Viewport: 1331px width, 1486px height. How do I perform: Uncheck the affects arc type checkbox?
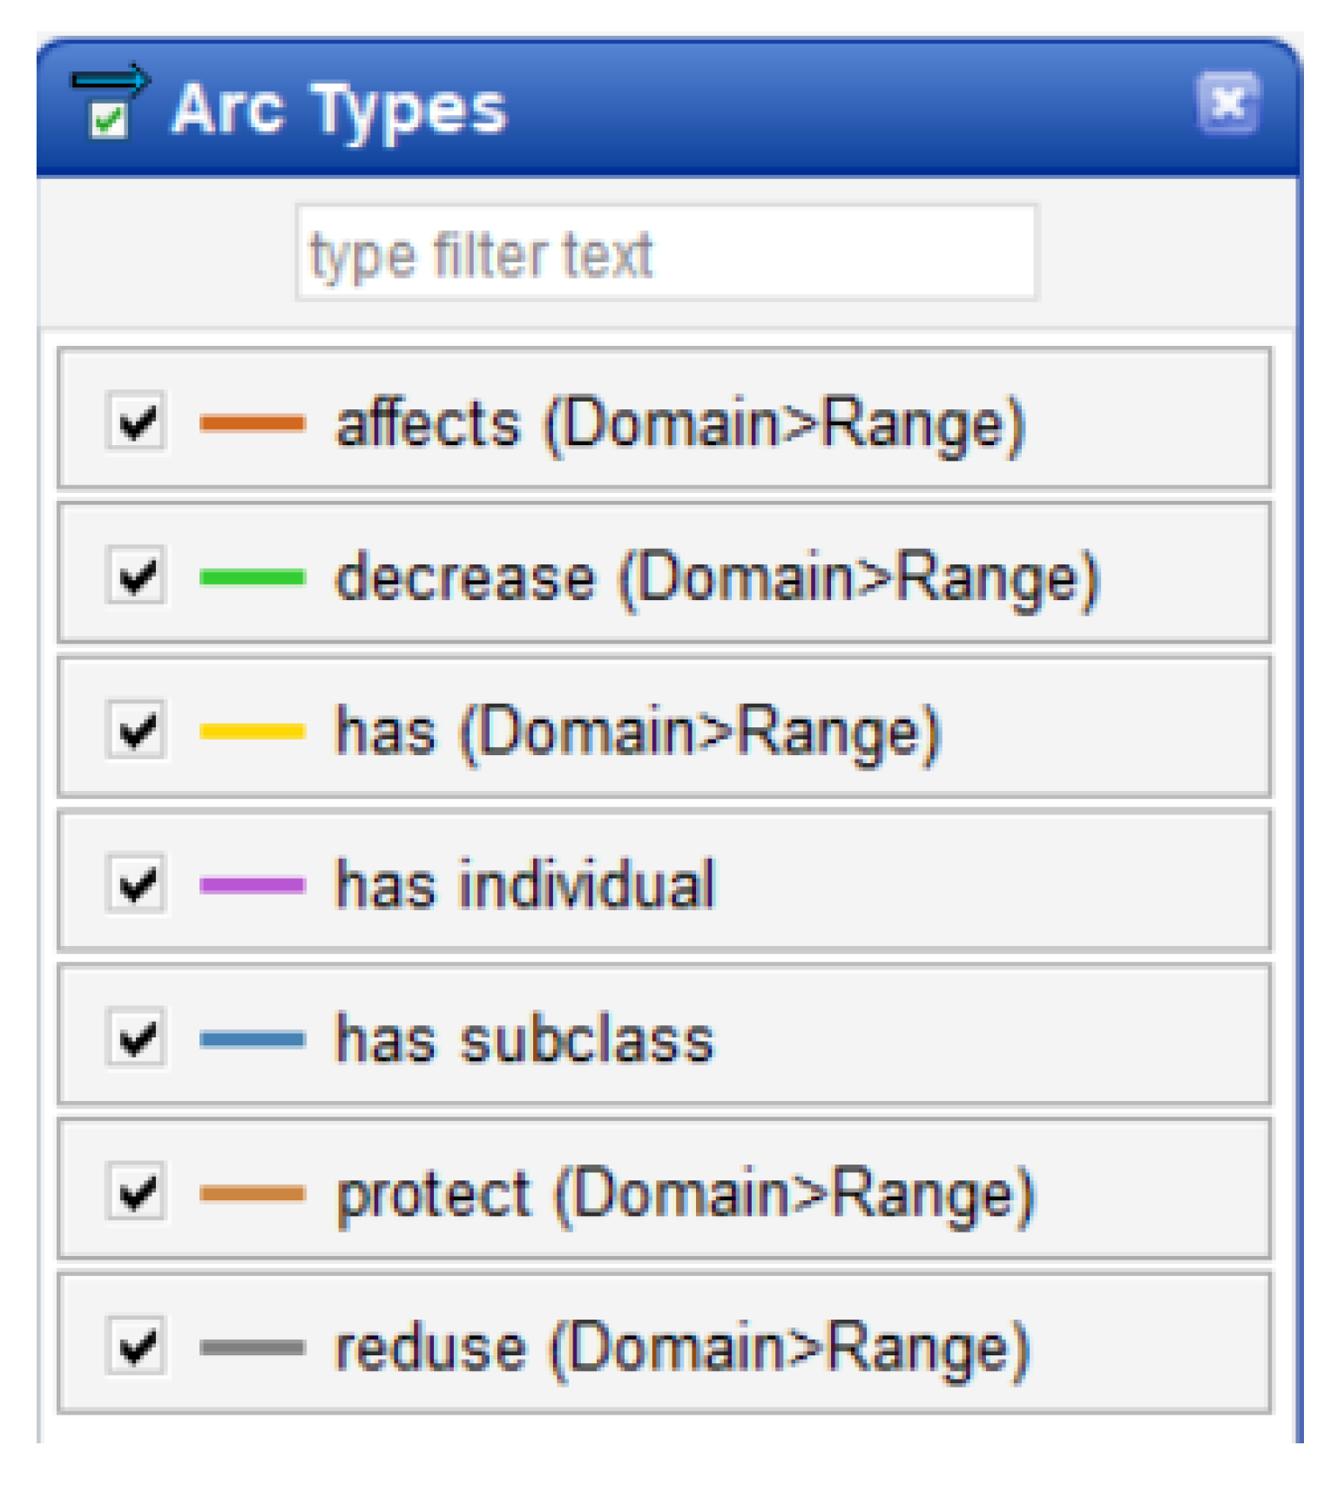pos(136,422)
